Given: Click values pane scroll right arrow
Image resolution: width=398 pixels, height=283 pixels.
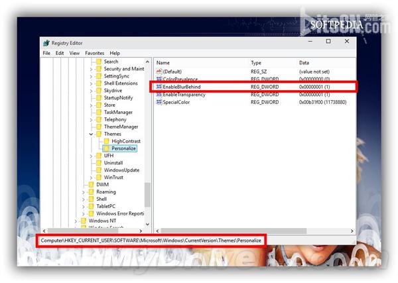Looking at the screenshot, I should (x=352, y=231).
